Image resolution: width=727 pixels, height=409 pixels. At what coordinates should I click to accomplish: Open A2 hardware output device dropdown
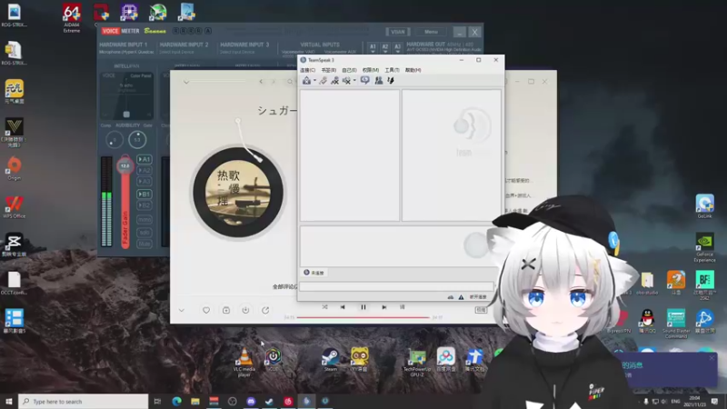(x=384, y=48)
